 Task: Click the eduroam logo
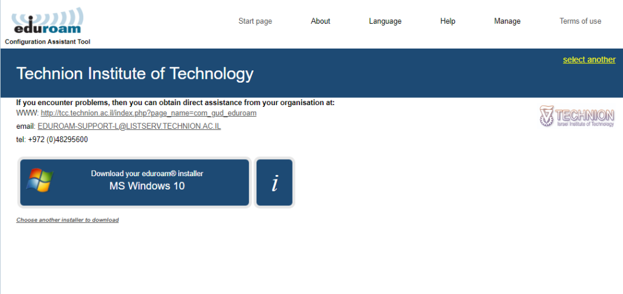[x=47, y=21]
